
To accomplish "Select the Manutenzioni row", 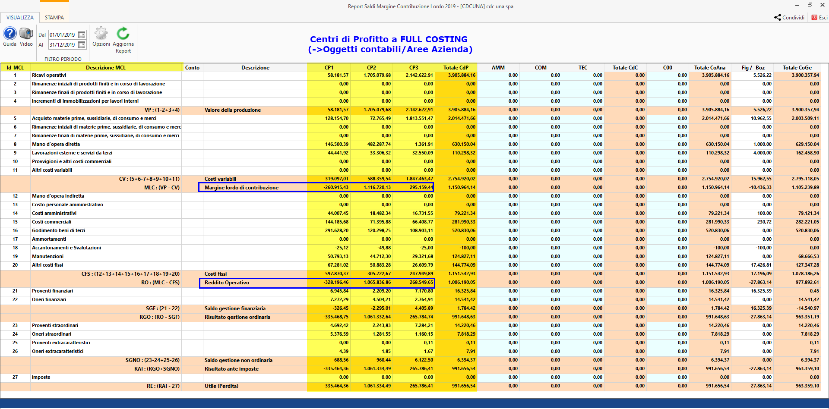I will [x=410, y=257].
